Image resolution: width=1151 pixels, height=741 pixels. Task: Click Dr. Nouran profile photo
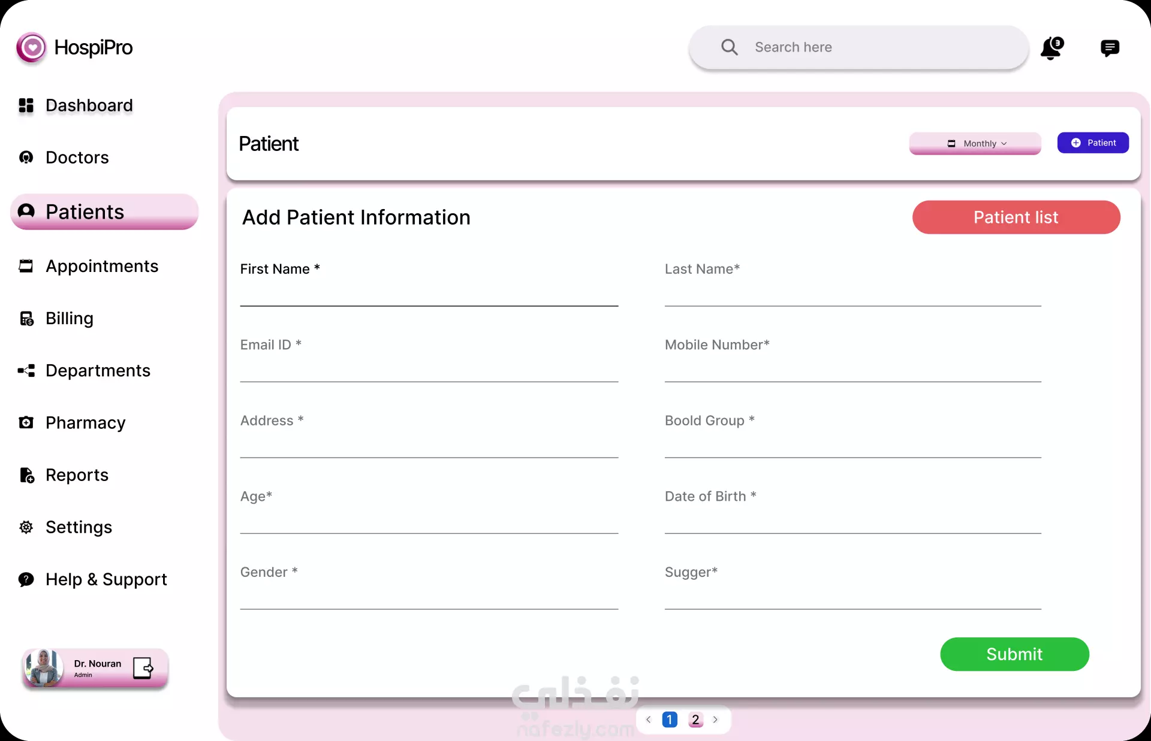point(43,667)
